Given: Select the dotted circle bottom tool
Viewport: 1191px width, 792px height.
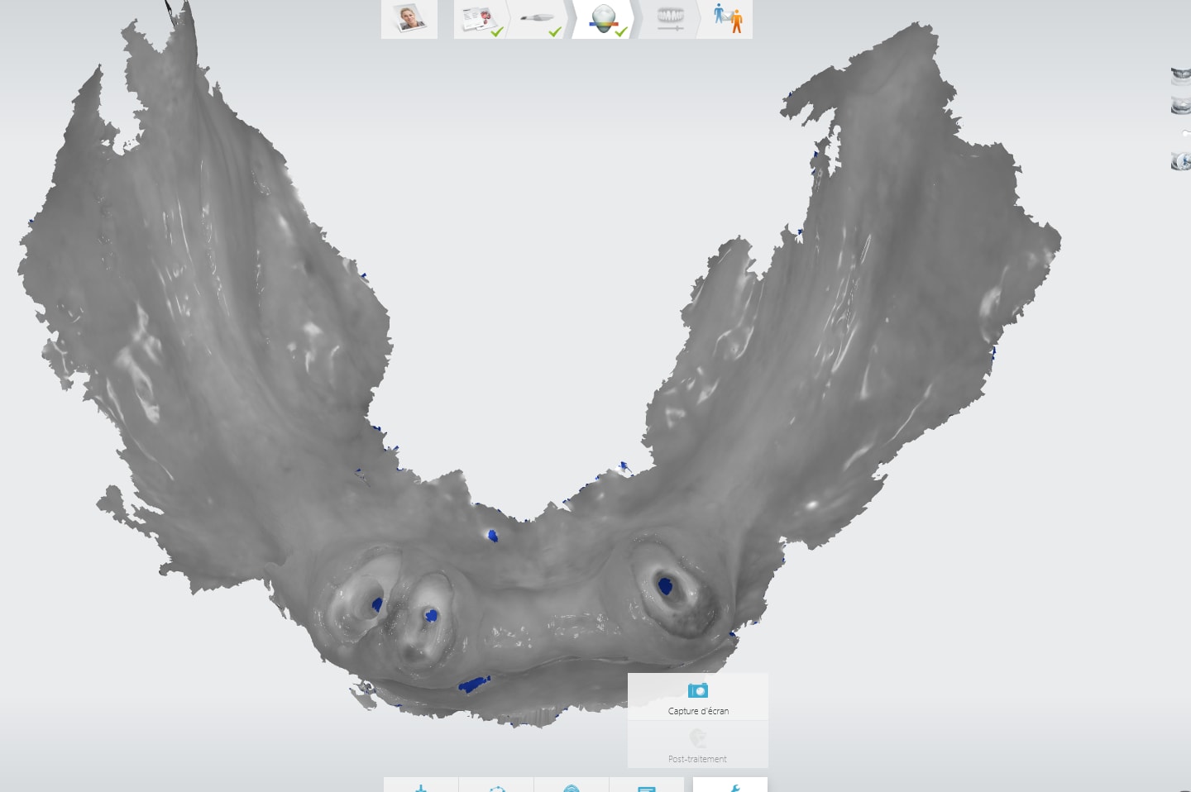Looking at the screenshot, I should tap(496, 787).
